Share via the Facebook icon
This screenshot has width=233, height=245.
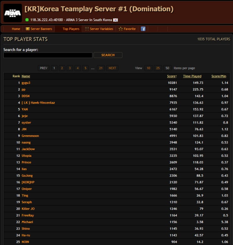click(x=143, y=29)
